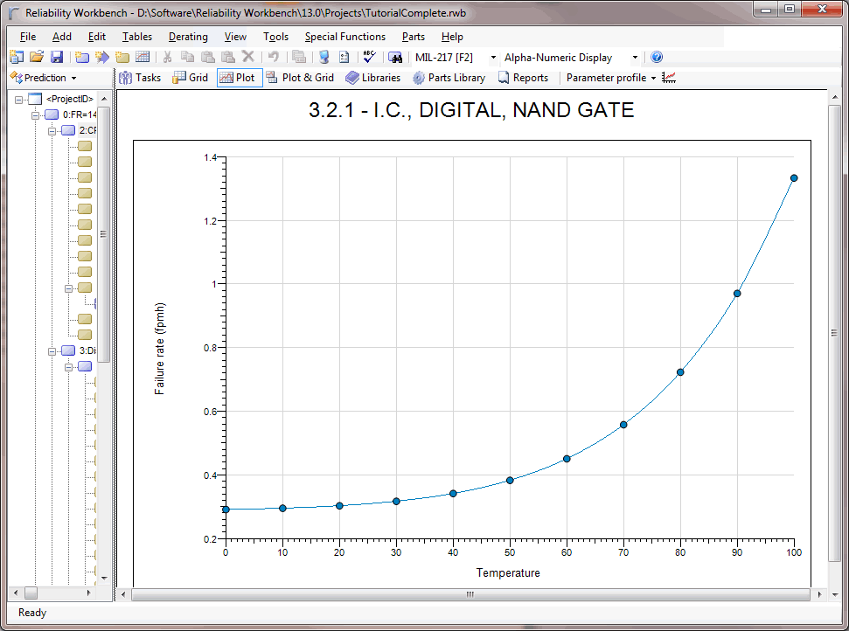Save the project with the floppy disk icon

56,58
